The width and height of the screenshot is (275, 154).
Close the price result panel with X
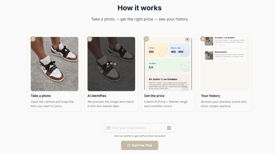pos(187,39)
